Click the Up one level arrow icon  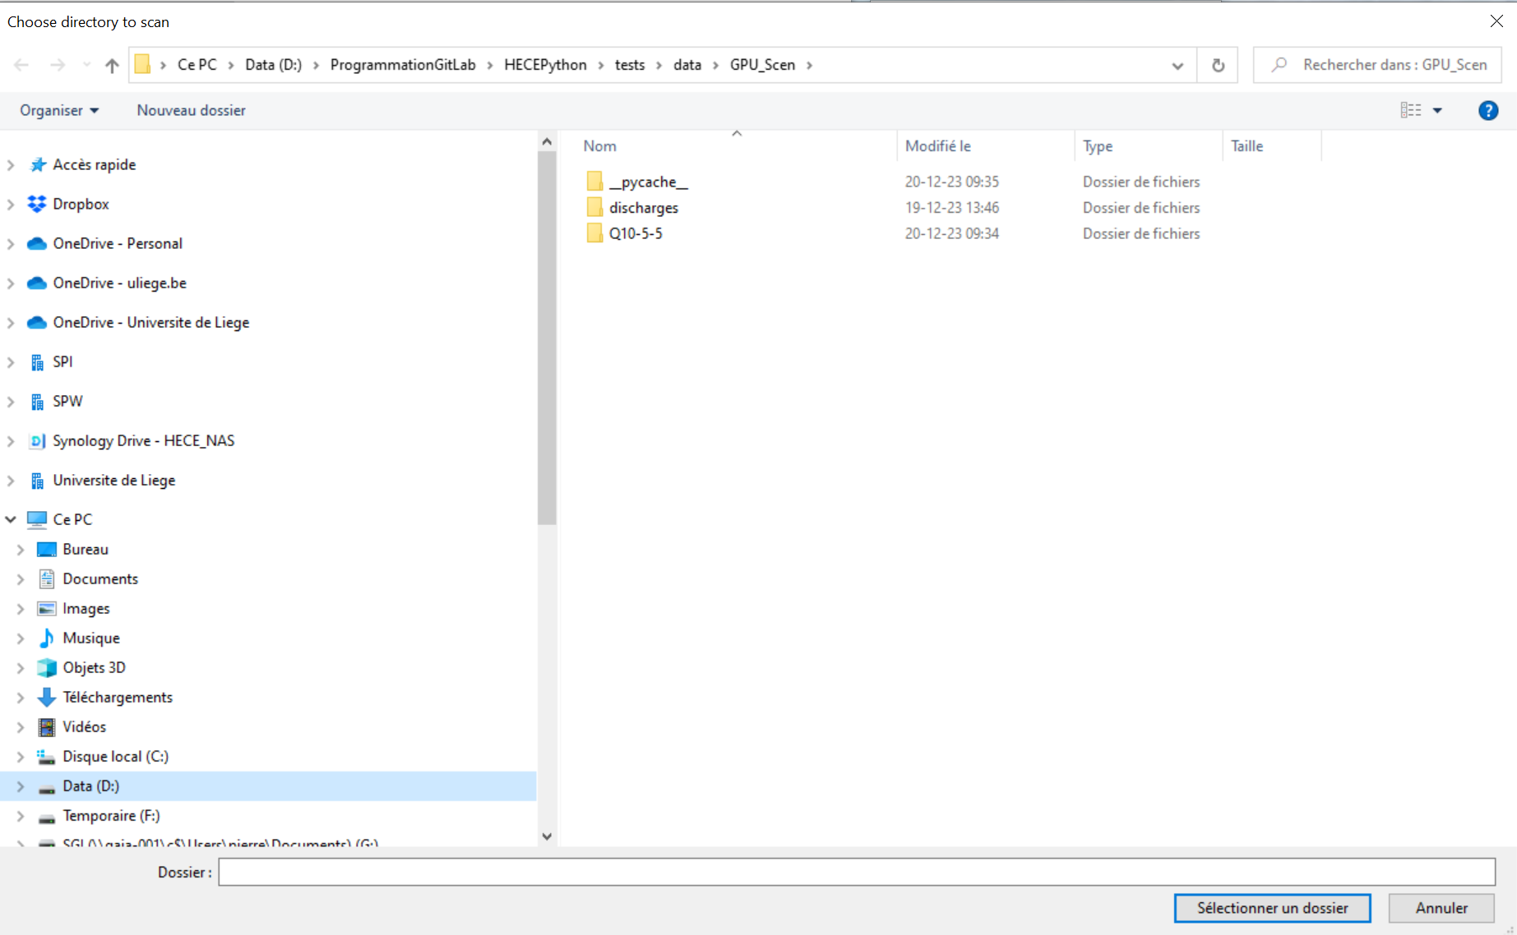coord(112,66)
